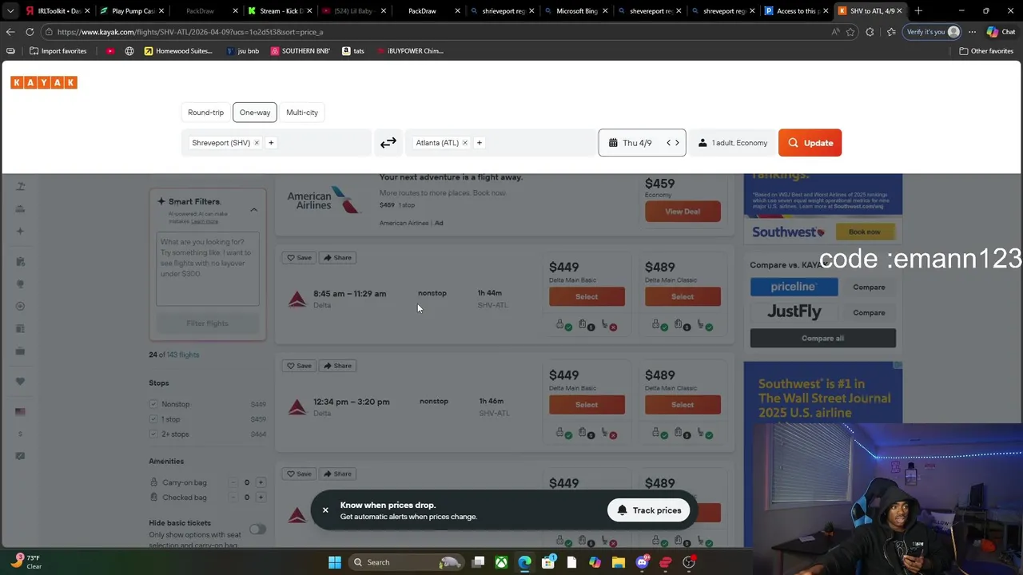
Task: Save the 12:34 pm Delta flight
Action: tap(299, 366)
